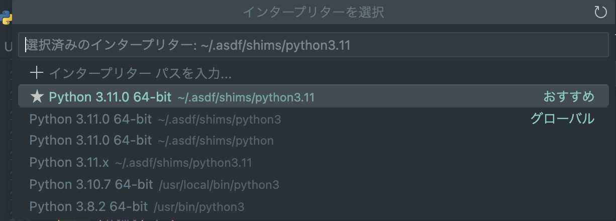Click the /usr/bin/python3 path text
The height and width of the screenshot is (221, 616).
[x=199, y=207]
